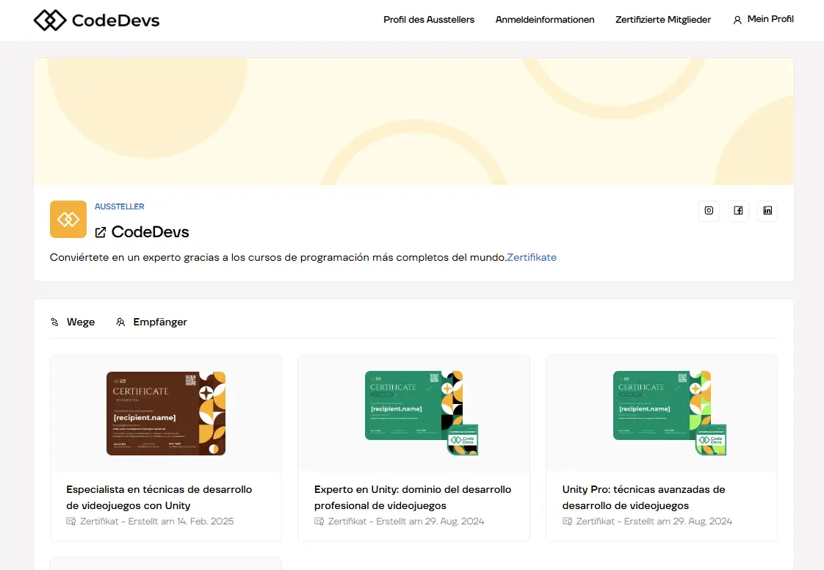
Task: Open Profil des Ausstellers in the navigation
Action: coord(429,20)
